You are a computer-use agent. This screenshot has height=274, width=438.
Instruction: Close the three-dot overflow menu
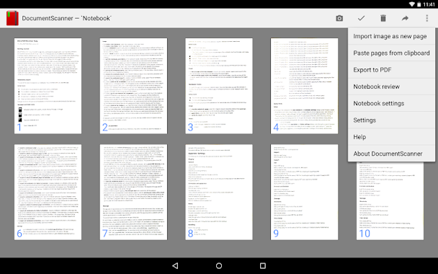pos(426,19)
